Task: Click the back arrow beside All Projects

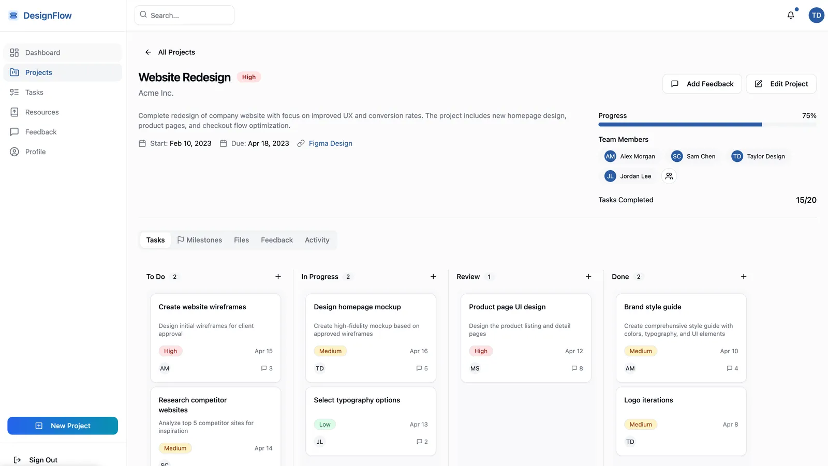Action: click(148, 52)
